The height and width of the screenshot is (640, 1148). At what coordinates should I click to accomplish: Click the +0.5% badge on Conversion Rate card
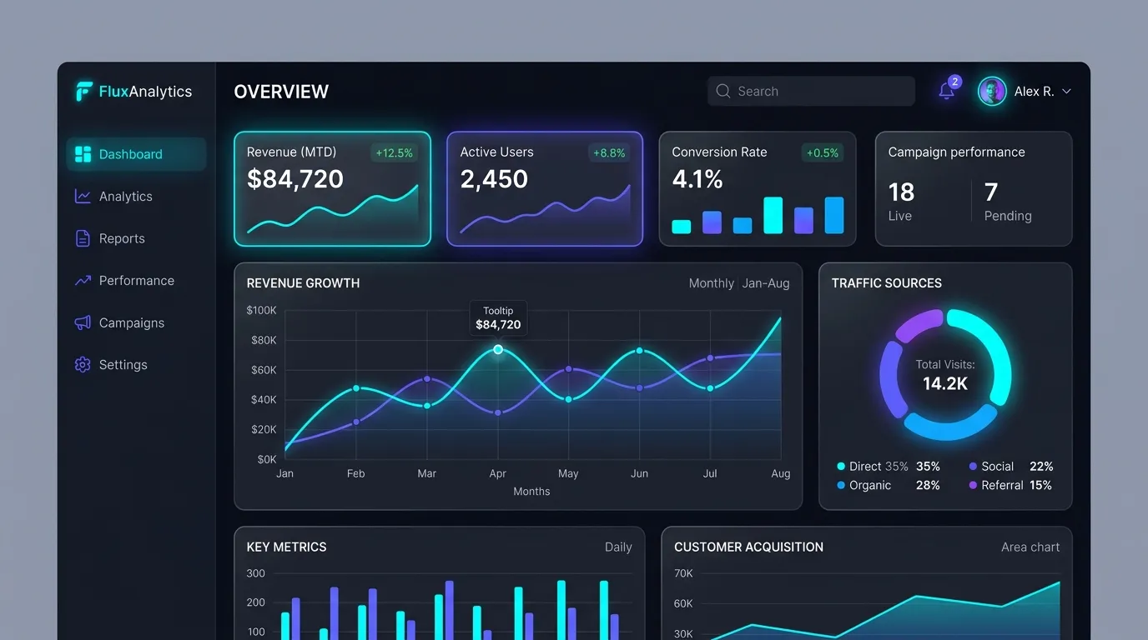(x=822, y=152)
